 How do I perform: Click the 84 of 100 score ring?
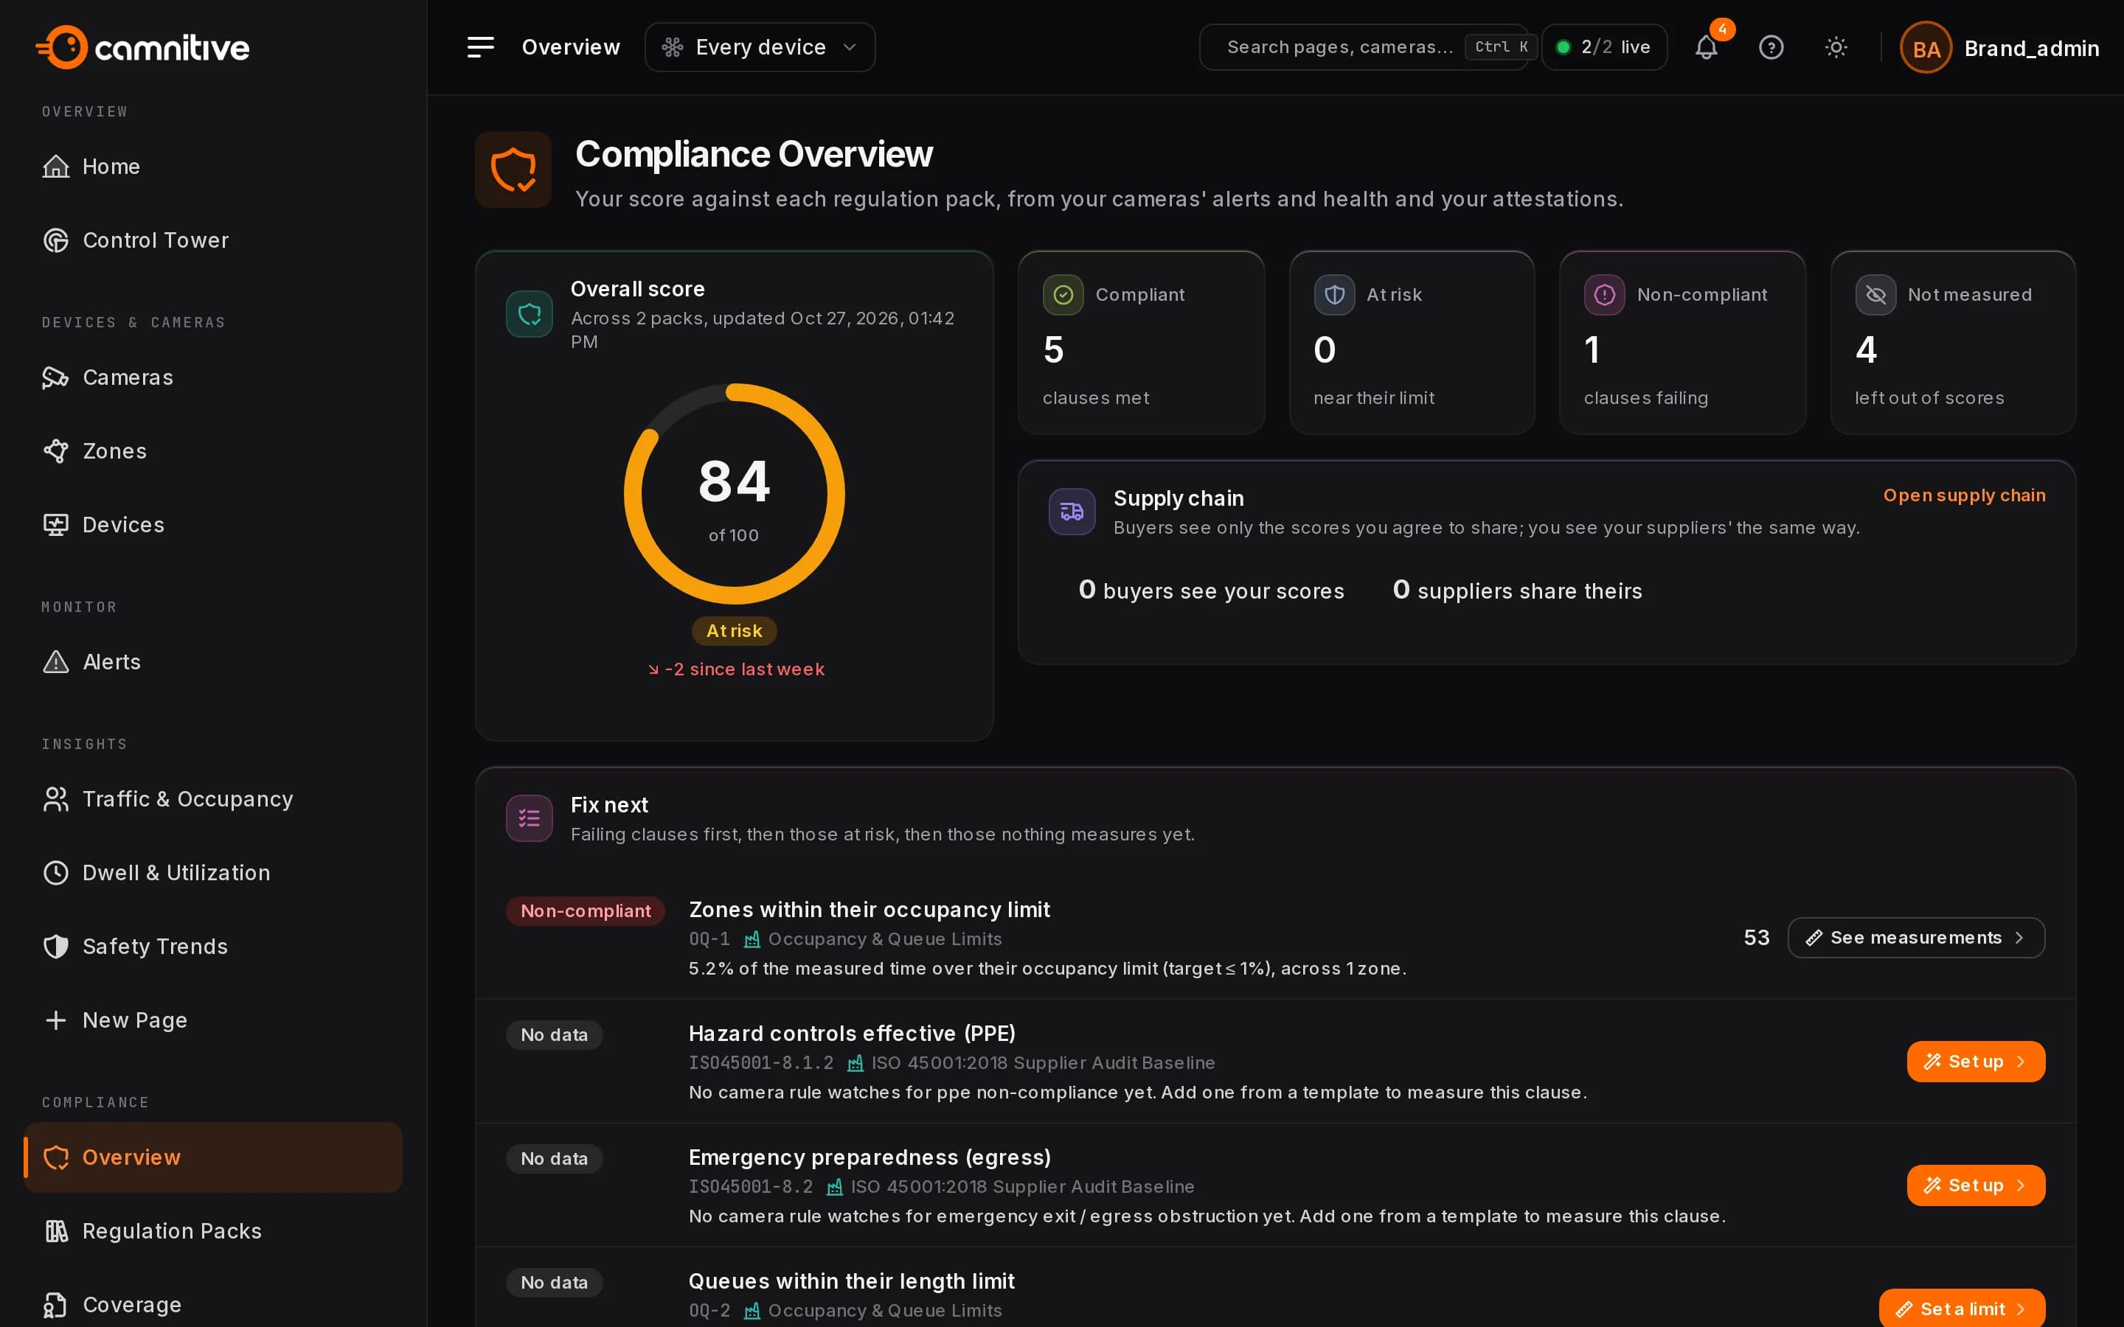(x=734, y=494)
